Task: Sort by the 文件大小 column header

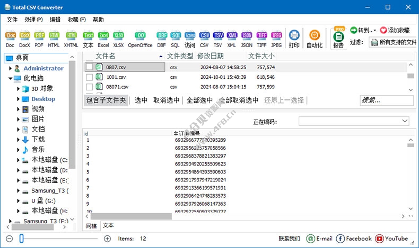Action: click(x=261, y=56)
